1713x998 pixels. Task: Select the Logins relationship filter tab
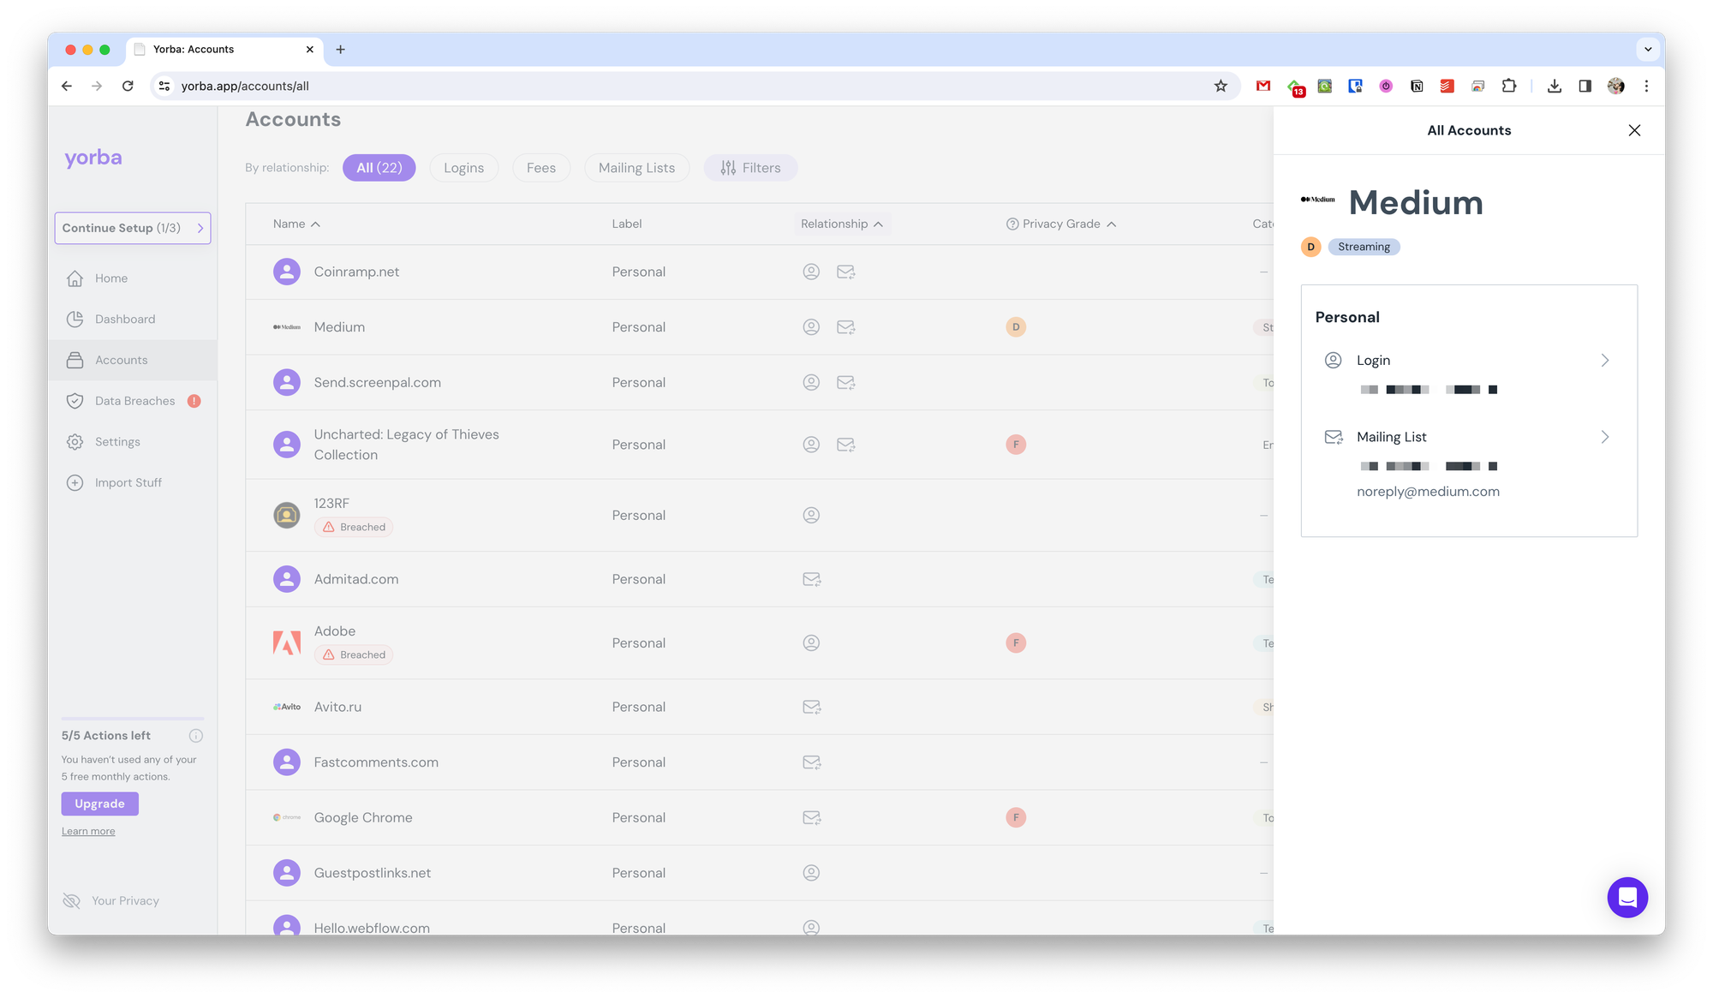[x=463, y=168]
